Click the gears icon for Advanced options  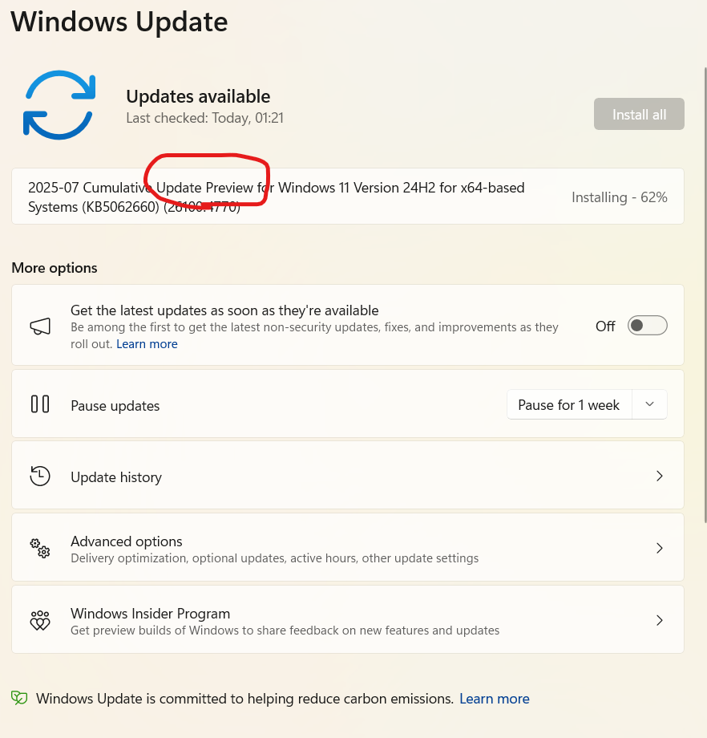click(x=40, y=549)
